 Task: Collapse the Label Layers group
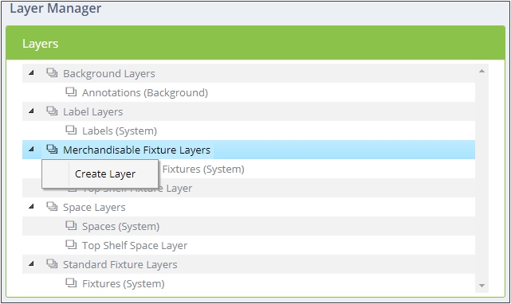pos(31,111)
